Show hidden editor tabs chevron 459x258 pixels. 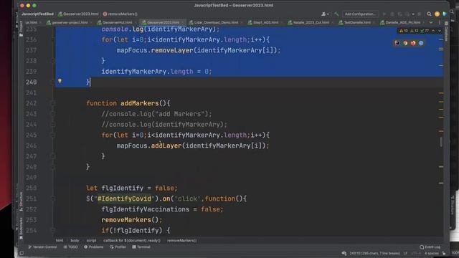(431, 22)
